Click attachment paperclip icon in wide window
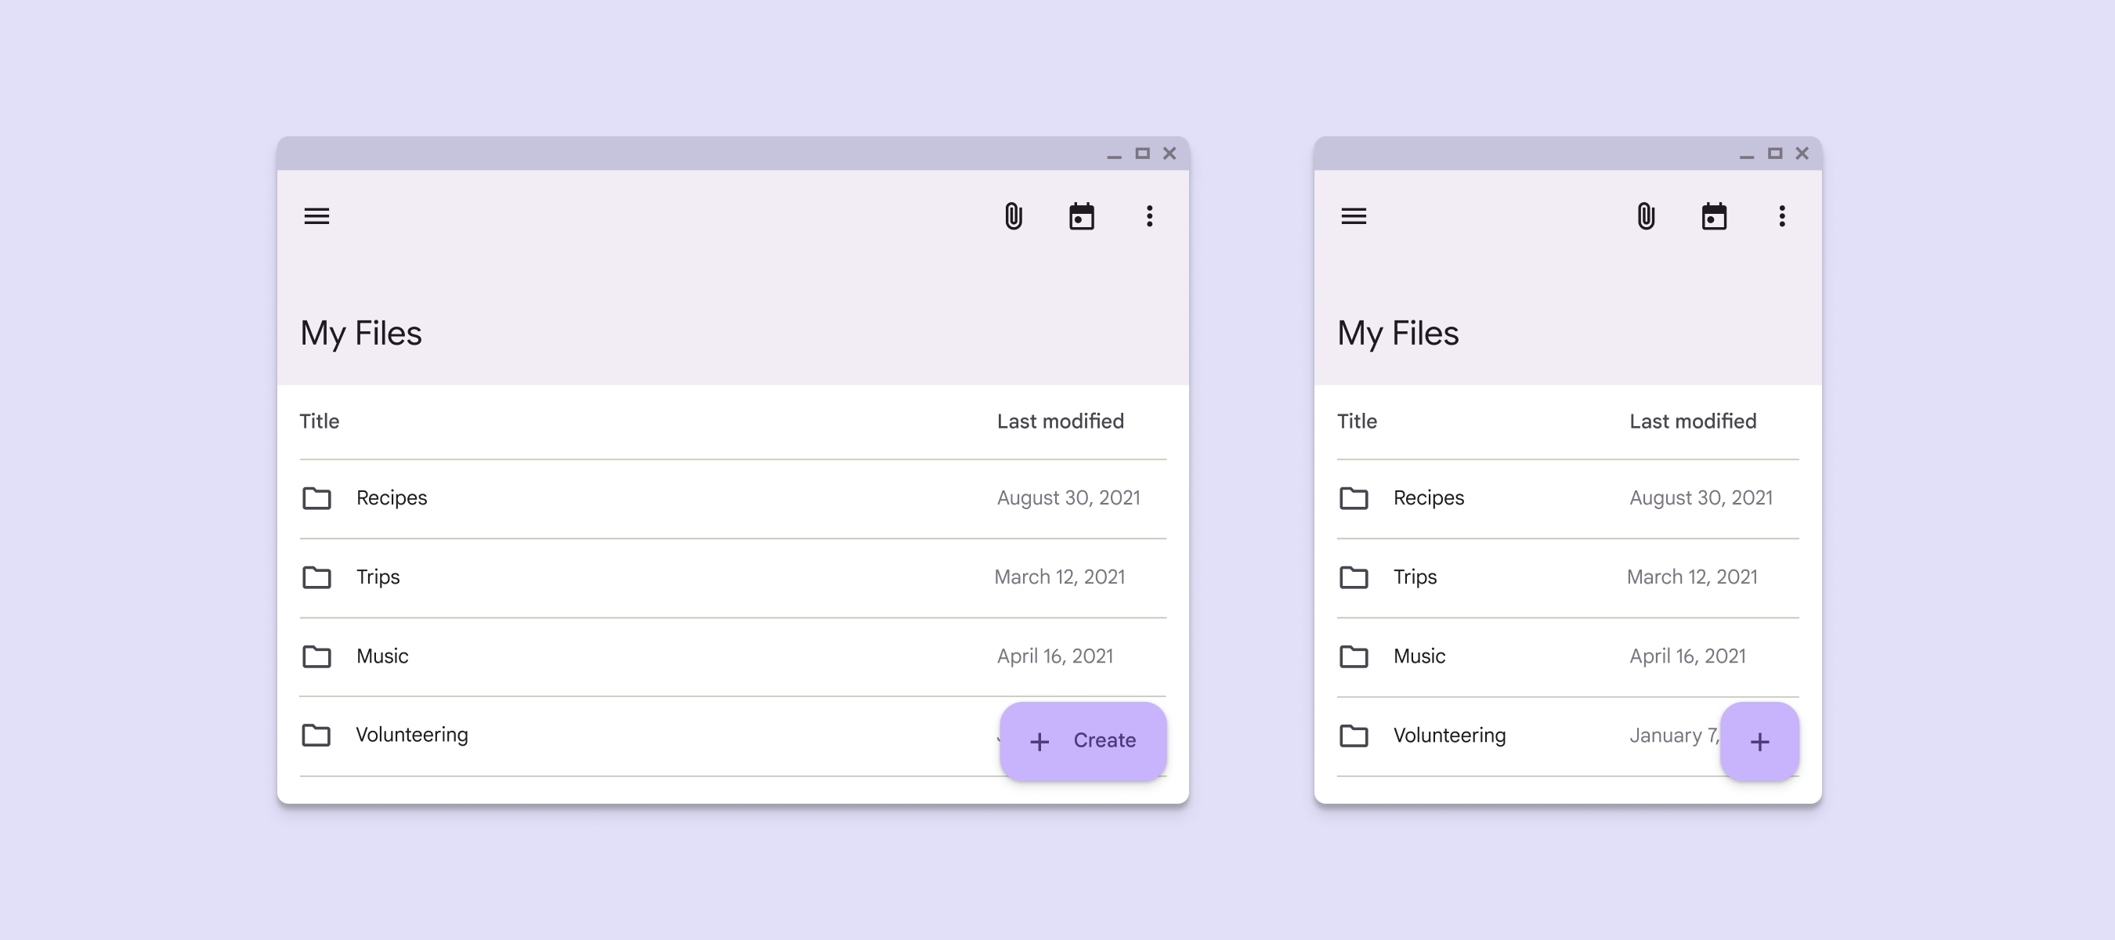This screenshot has height=940, width=2115. (1013, 216)
